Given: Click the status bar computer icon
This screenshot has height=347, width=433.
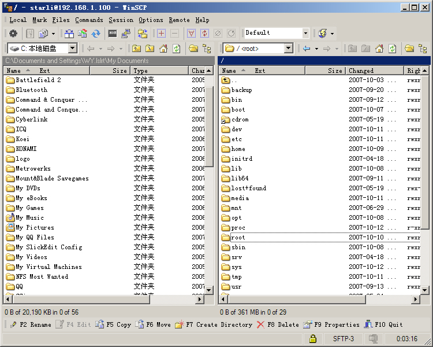Looking at the screenshot, I should [373, 339].
